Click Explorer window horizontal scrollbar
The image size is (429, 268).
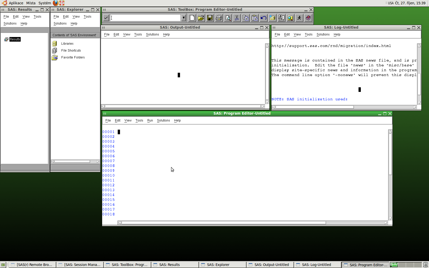[75, 162]
